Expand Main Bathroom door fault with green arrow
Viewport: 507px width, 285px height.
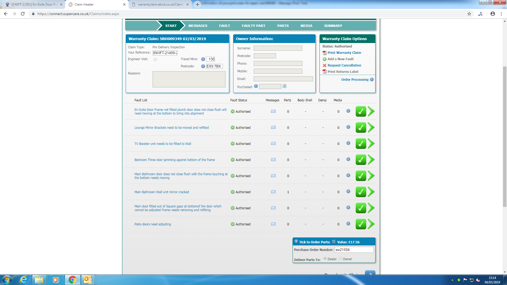(371, 176)
